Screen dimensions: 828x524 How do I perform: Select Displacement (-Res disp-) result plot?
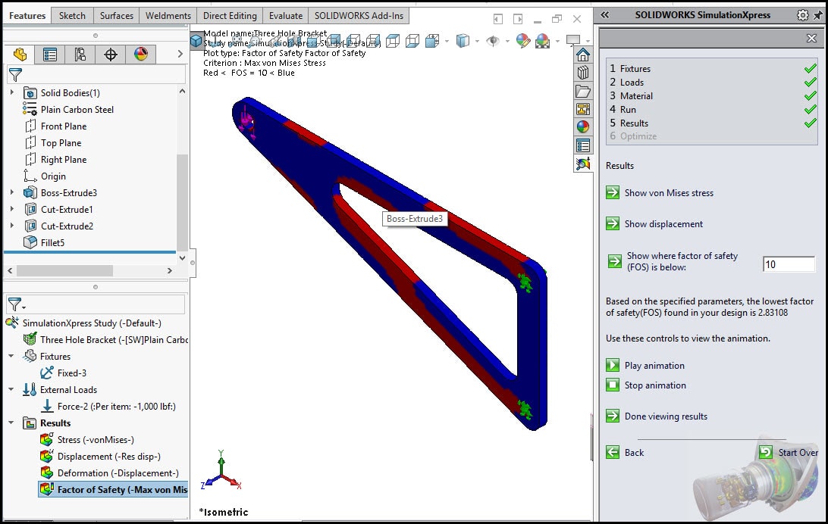point(108,457)
